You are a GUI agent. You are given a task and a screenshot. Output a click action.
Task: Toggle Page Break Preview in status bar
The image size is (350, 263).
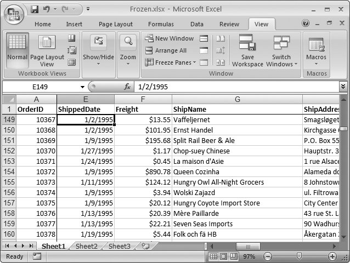point(234,256)
